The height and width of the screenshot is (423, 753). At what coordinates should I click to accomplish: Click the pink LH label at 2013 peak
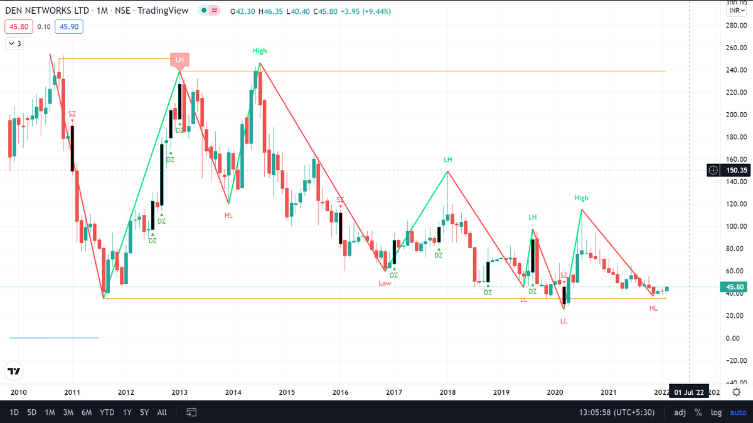click(x=179, y=60)
